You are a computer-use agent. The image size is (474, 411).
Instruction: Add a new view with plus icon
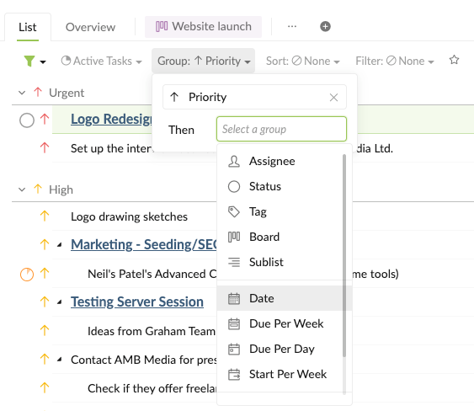coord(325,27)
